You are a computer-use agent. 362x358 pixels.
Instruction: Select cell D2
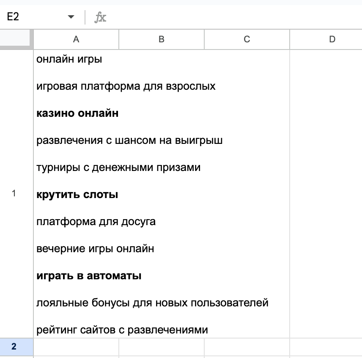click(x=326, y=347)
